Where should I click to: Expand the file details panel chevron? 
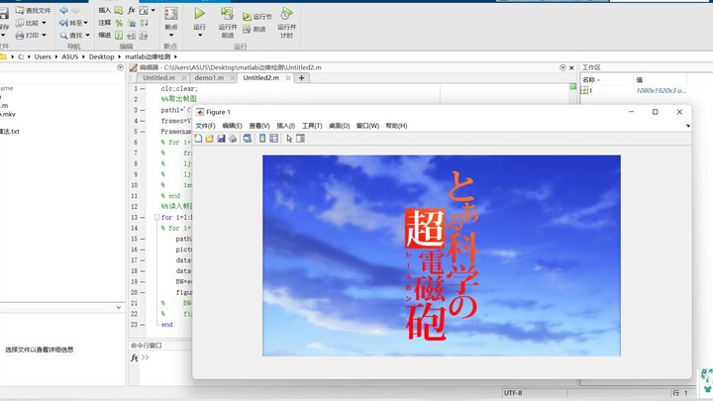pyautogui.click(x=119, y=307)
